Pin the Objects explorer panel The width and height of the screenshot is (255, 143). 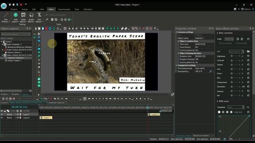(x=27, y=28)
